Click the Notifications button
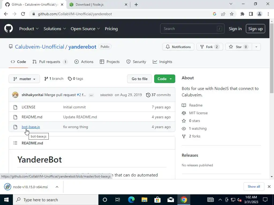 coord(178,47)
